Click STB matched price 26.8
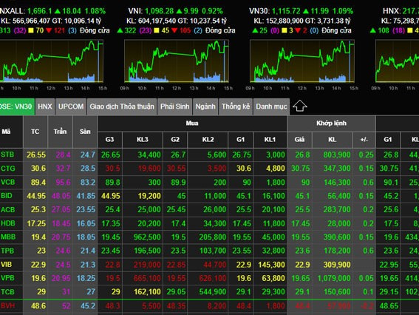The width and height of the screenshot is (419, 315). pyautogui.click(x=302, y=155)
